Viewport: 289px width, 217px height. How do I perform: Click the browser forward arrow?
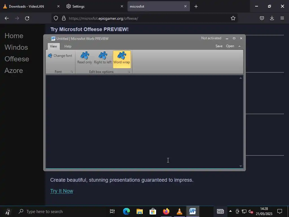click(17, 18)
